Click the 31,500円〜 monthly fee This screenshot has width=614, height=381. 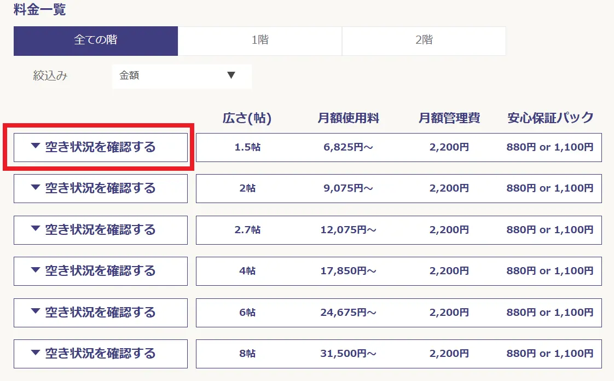[348, 354]
